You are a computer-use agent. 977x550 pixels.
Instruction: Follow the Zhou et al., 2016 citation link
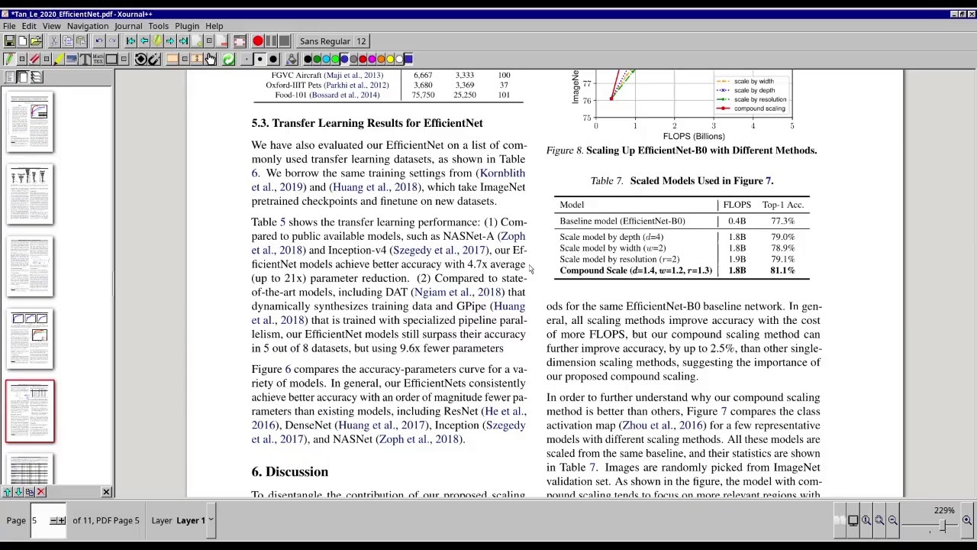tap(662, 425)
